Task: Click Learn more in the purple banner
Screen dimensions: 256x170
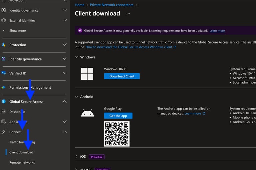Action: [x=217, y=31]
